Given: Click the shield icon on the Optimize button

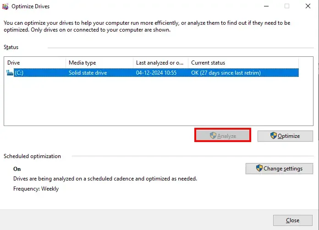Looking at the screenshot, I should pyautogui.click(x=274, y=136).
